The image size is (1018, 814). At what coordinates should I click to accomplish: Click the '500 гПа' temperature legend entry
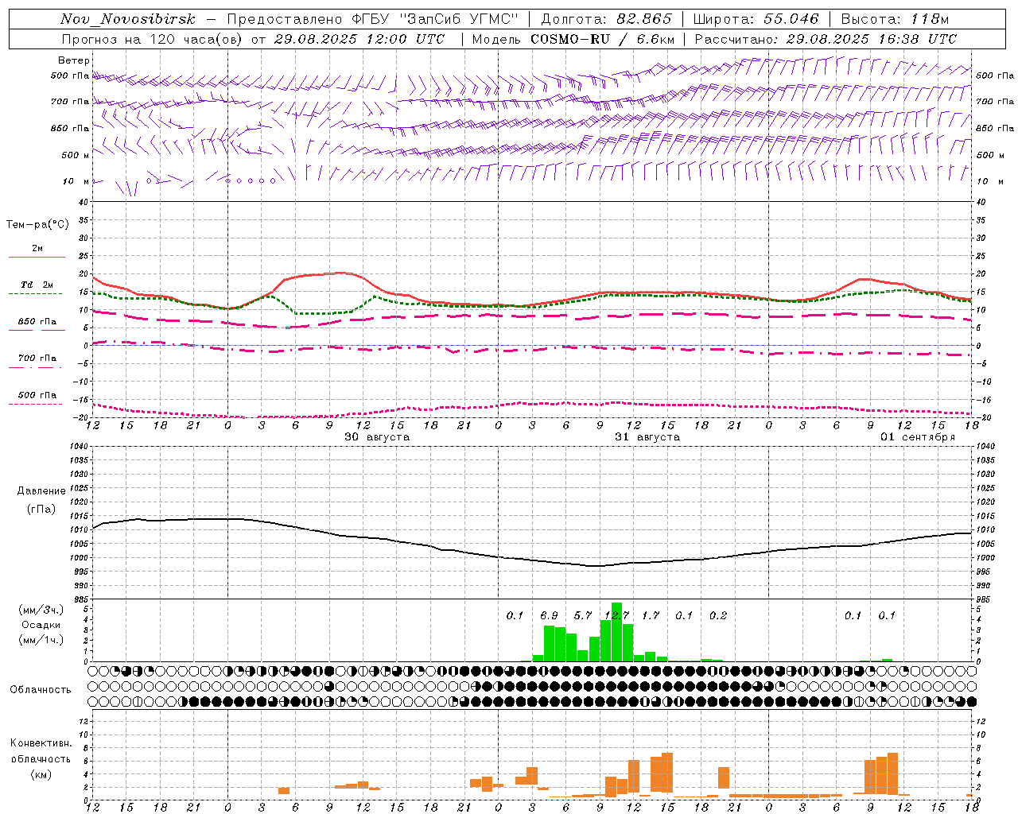[37, 395]
